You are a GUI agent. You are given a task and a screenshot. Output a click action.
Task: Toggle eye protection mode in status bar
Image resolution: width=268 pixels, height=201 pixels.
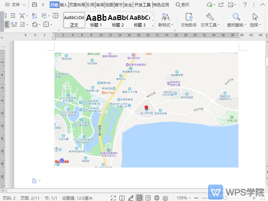[165, 198]
